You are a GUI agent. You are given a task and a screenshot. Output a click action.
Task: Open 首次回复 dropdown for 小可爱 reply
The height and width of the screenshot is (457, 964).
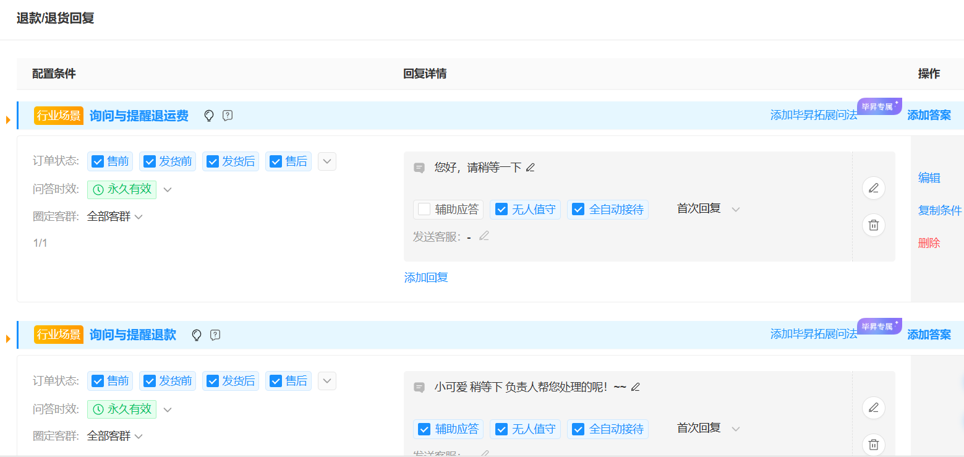(x=736, y=429)
